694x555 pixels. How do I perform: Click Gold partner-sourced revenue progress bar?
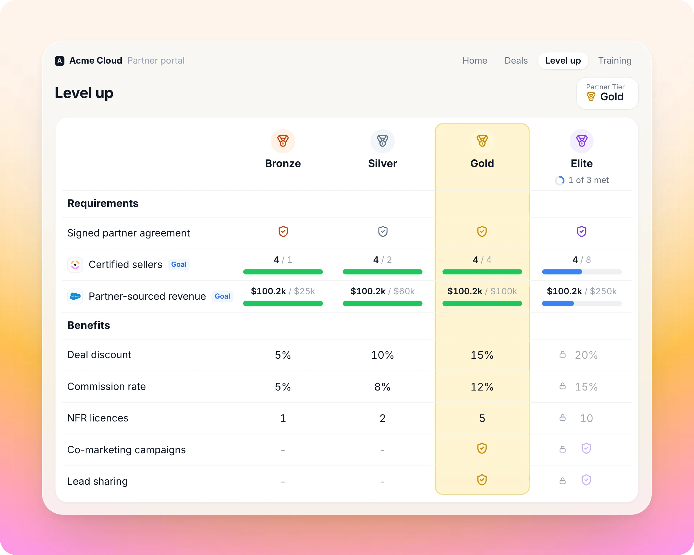coord(482,304)
